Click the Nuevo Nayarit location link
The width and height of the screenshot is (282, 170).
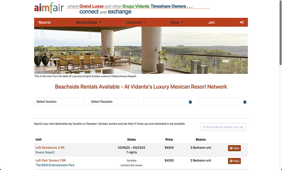click(x=45, y=152)
